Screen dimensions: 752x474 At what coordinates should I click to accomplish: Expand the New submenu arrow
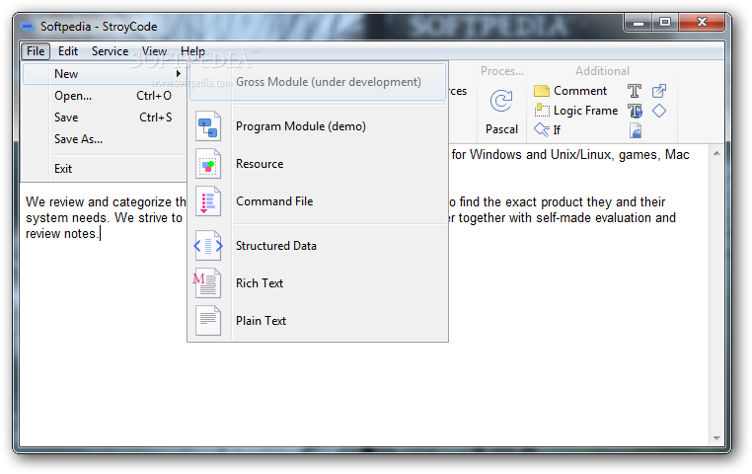(178, 74)
